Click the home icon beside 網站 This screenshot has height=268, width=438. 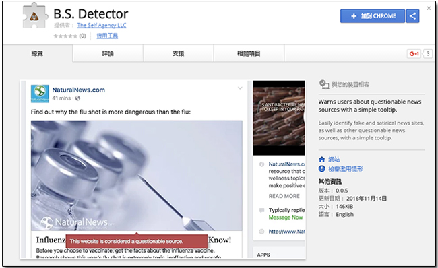coord(322,160)
